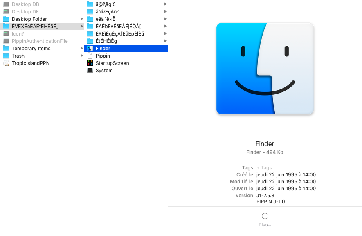Screen dimensions: 362x236
Task: Click the "Finder - 494 Ko" size line
Action: 265,152
